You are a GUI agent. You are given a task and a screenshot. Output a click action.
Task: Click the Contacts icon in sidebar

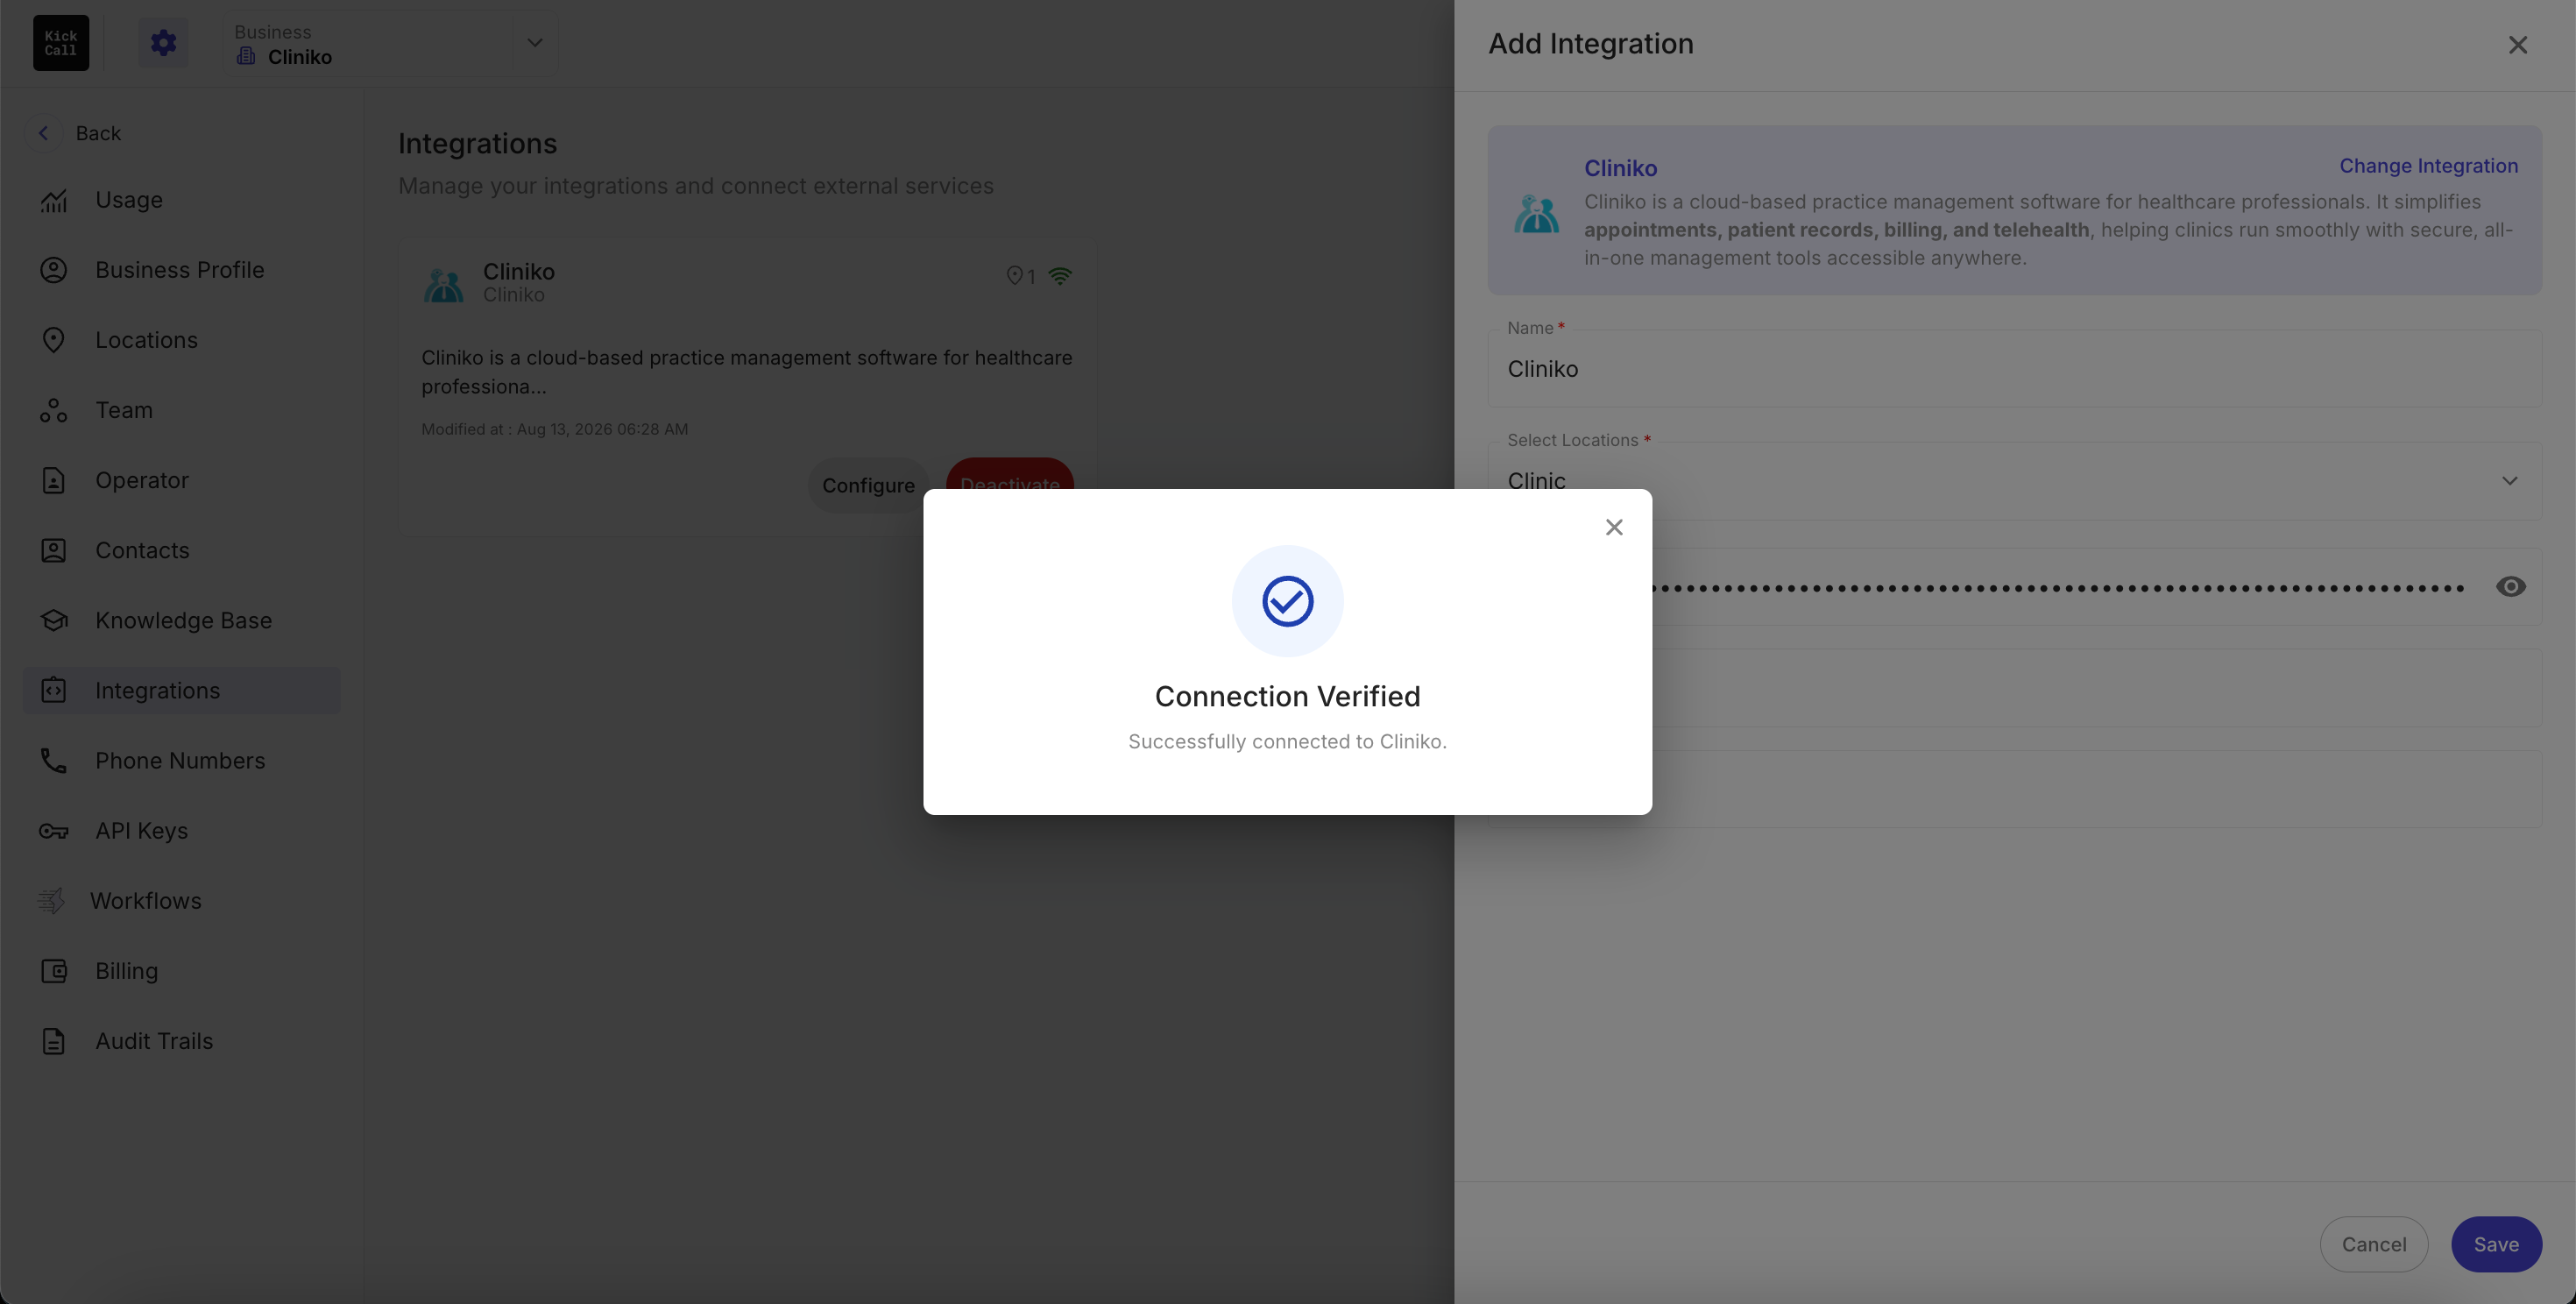54,550
